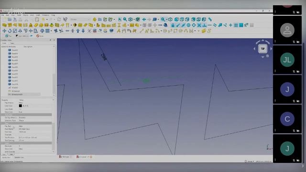Viewport: 306px width, 172px height.
Task: Click the None autogroup button
Action: click(x=40, y=36)
